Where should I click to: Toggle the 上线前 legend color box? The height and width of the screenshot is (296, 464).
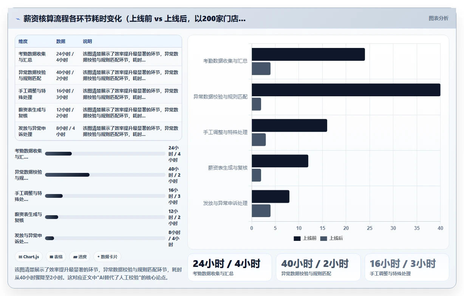297,238
